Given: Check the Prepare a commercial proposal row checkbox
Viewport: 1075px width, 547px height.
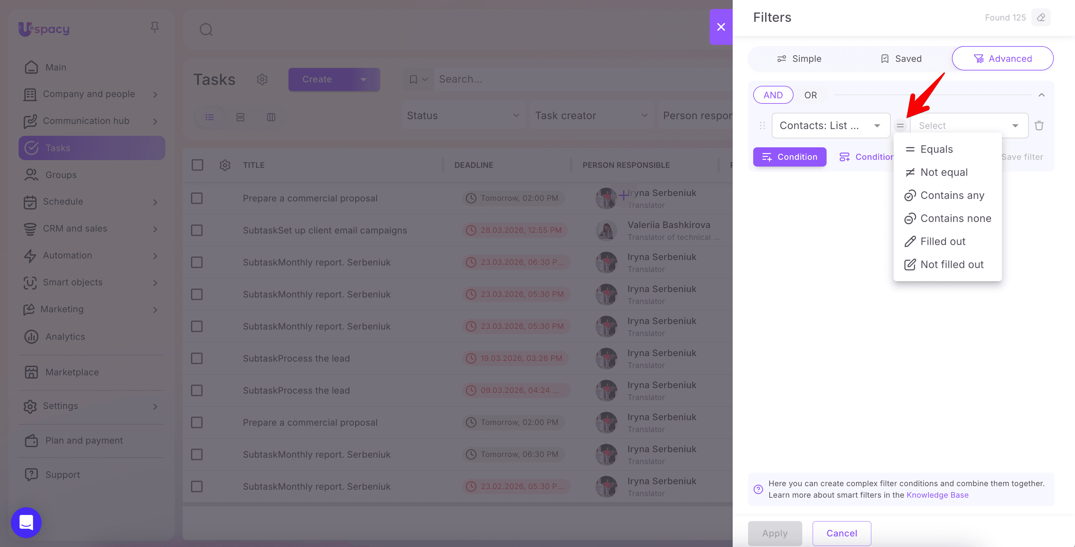Looking at the screenshot, I should pos(197,198).
